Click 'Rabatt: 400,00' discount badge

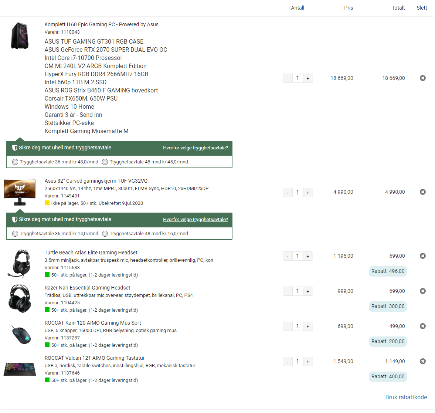[x=388, y=377]
